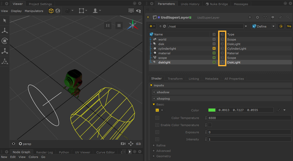Stop the viewer render
The width and height of the screenshot is (293, 161).
(119, 25)
